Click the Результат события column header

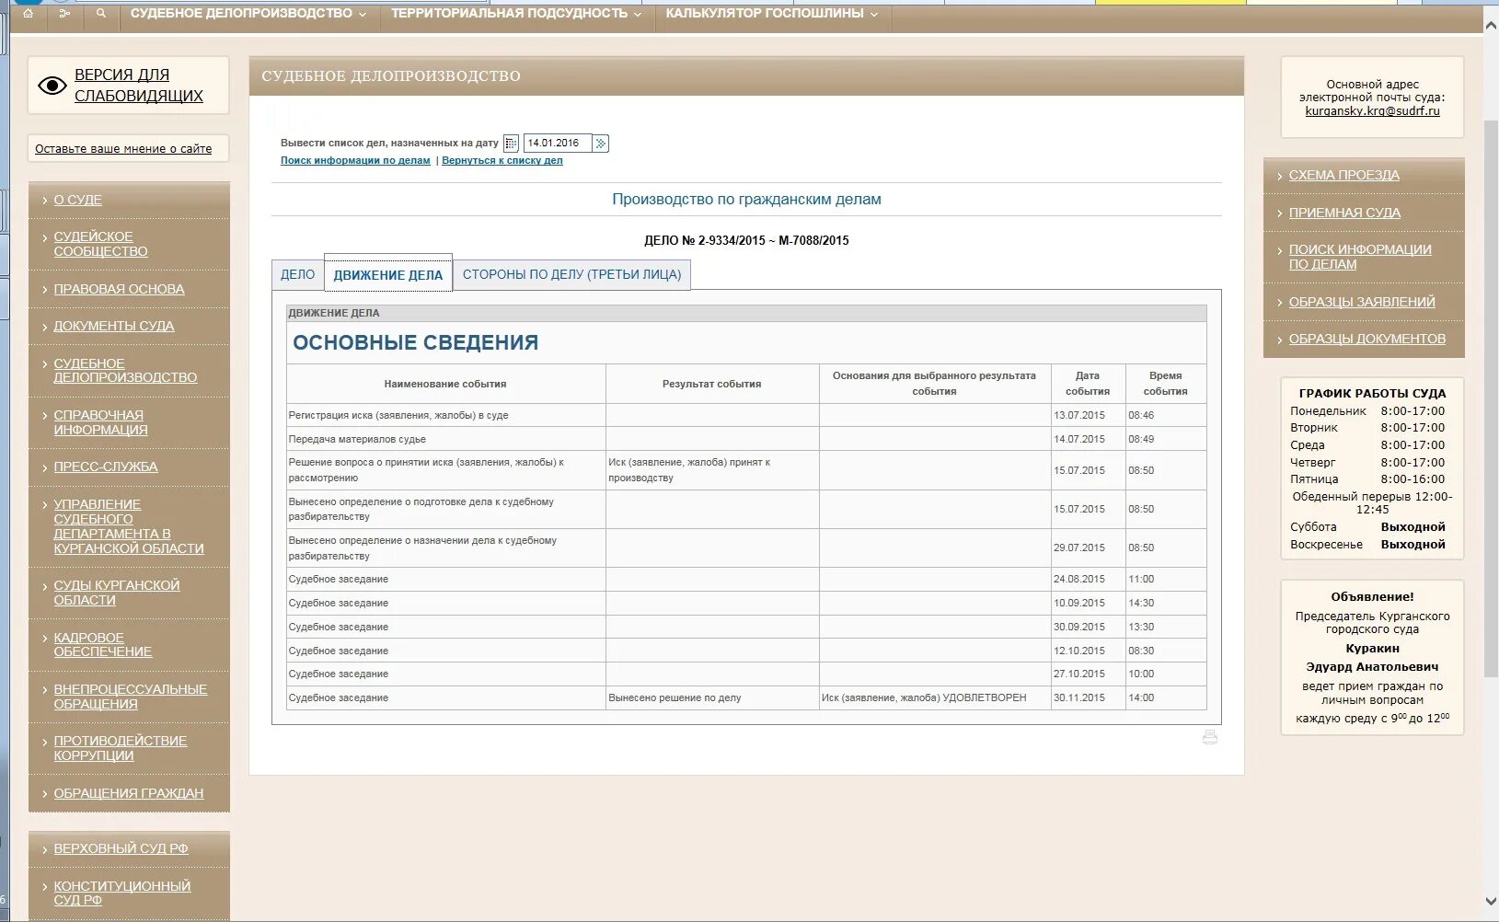[x=712, y=384]
